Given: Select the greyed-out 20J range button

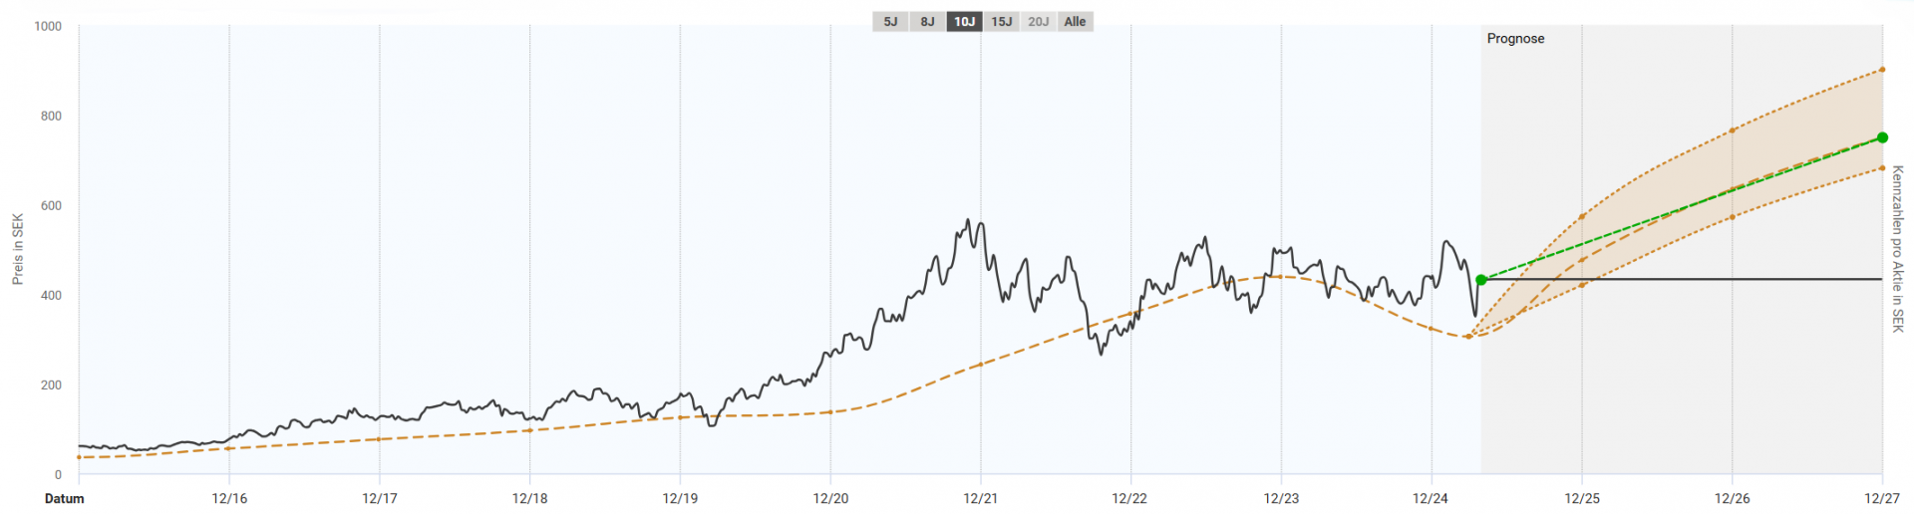Looking at the screenshot, I should [x=1038, y=22].
